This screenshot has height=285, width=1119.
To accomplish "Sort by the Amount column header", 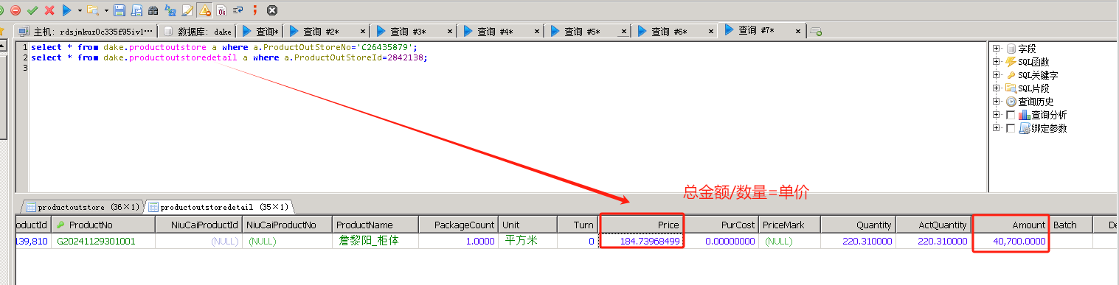I will point(1011,225).
